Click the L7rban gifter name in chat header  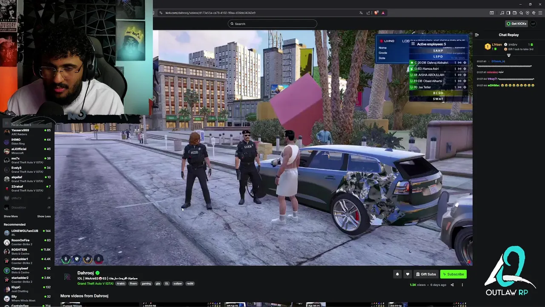click(497, 44)
